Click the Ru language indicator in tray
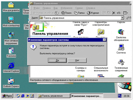133x100 pixels. (x=120, y=96)
